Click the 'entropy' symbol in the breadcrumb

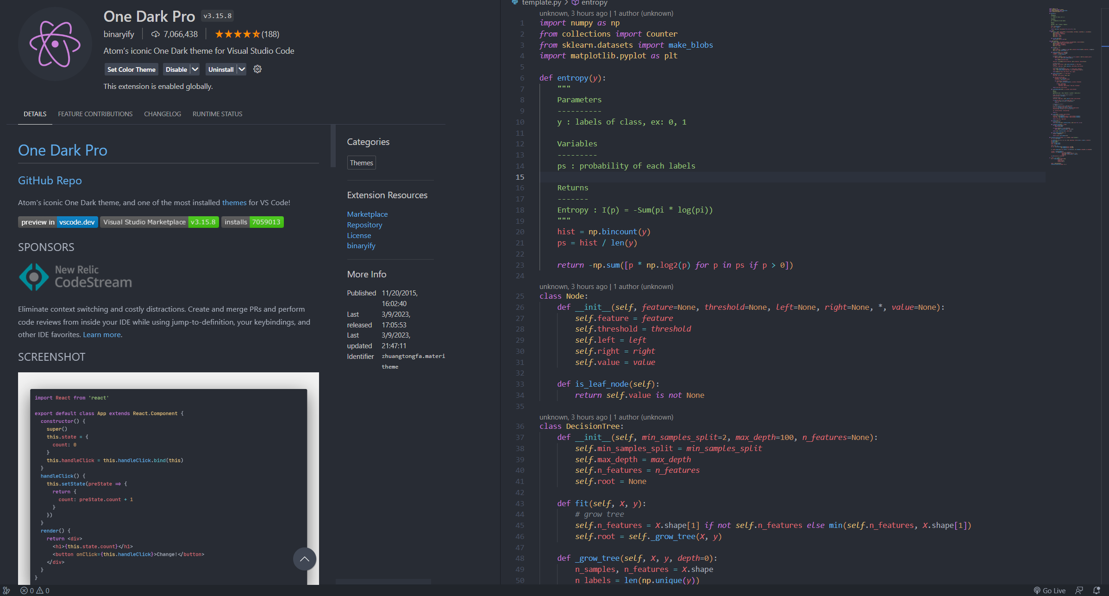(594, 3)
